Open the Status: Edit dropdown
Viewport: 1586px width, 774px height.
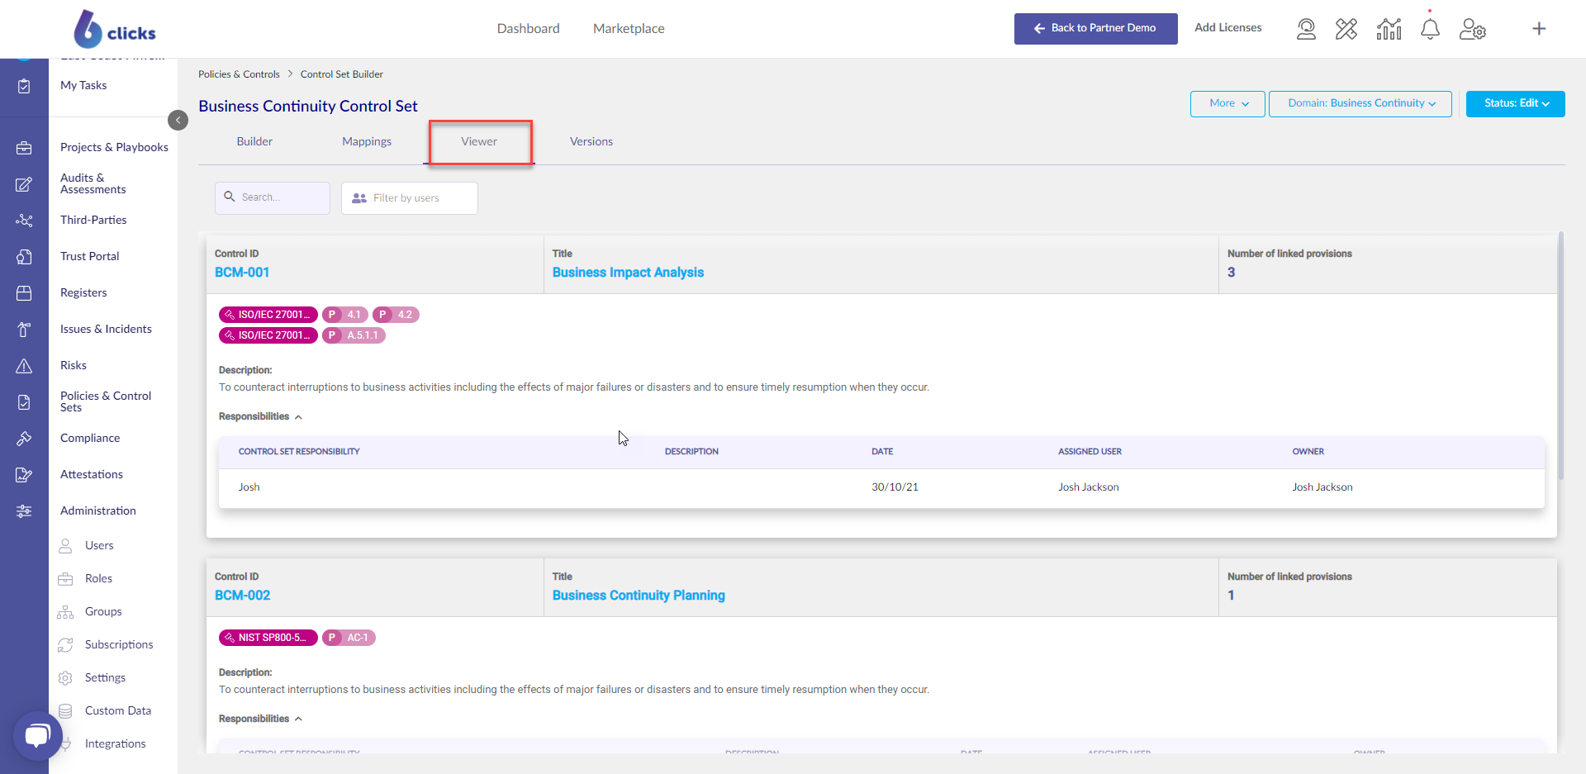pyautogui.click(x=1515, y=104)
